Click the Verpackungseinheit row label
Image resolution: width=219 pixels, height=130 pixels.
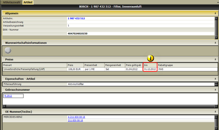pos(13,26)
